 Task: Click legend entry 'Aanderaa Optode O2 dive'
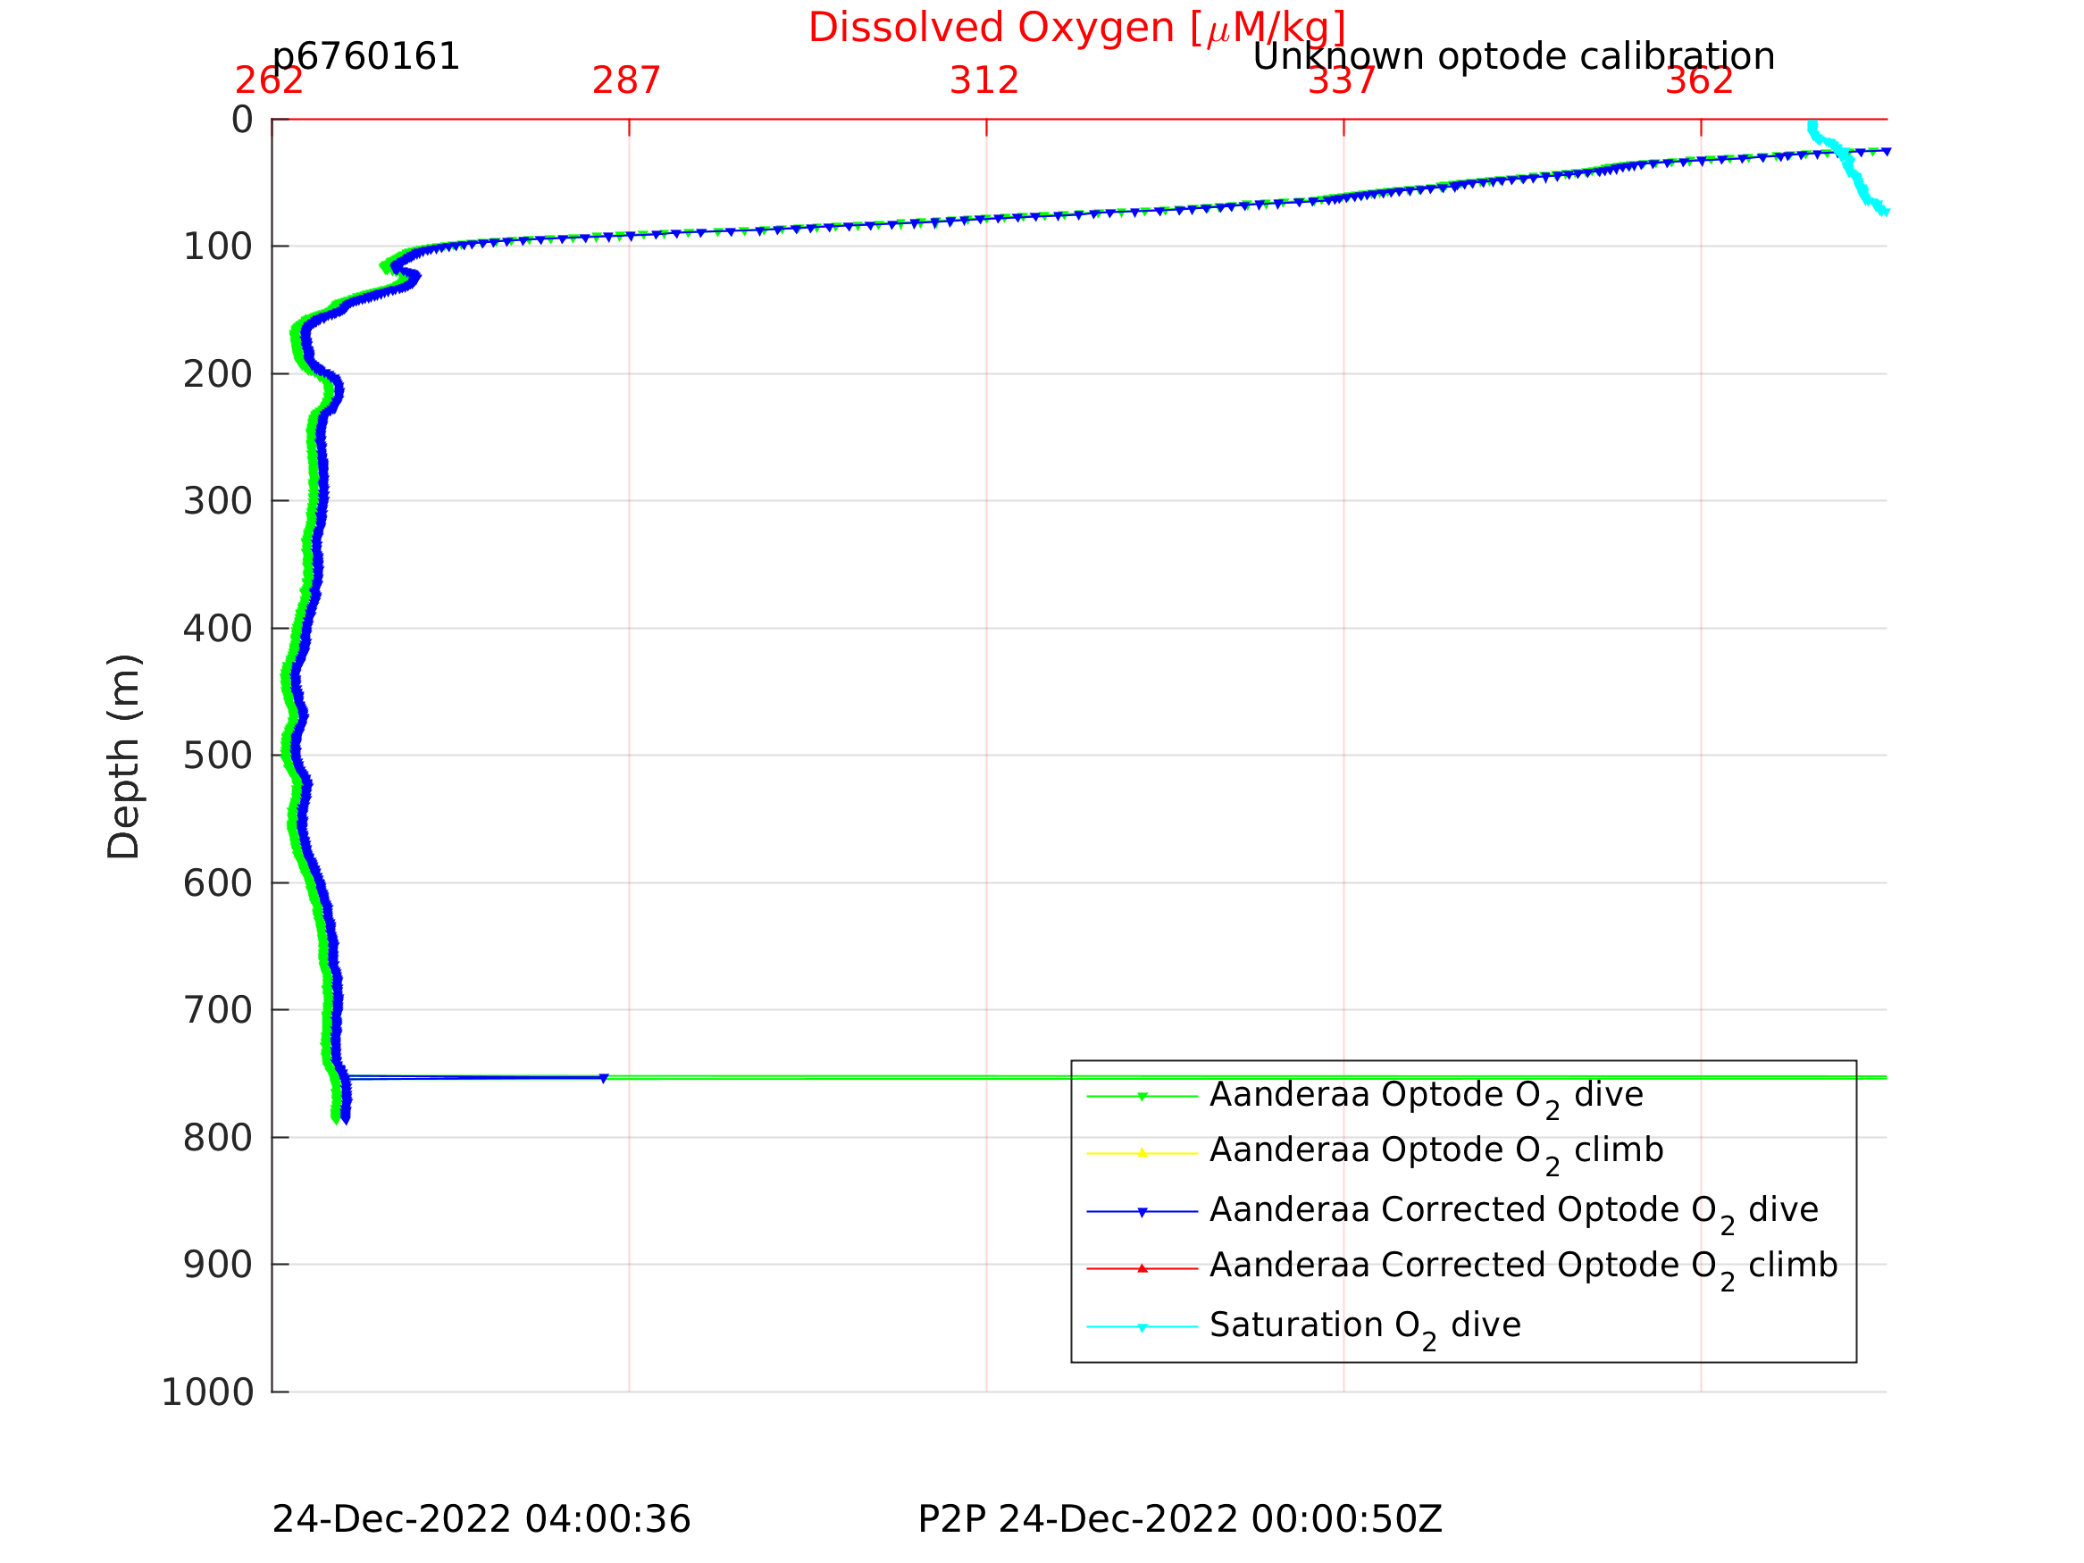click(1427, 1098)
